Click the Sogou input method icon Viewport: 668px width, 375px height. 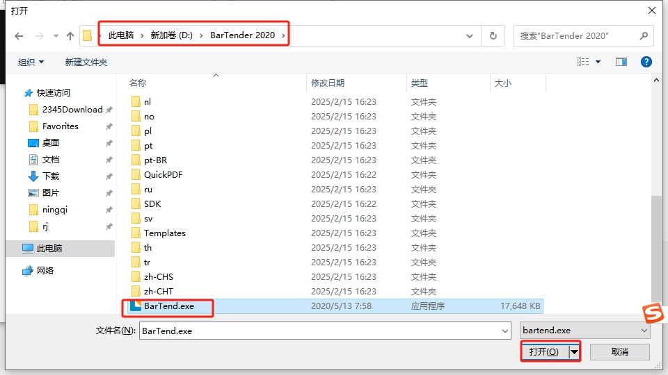(653, 313)
